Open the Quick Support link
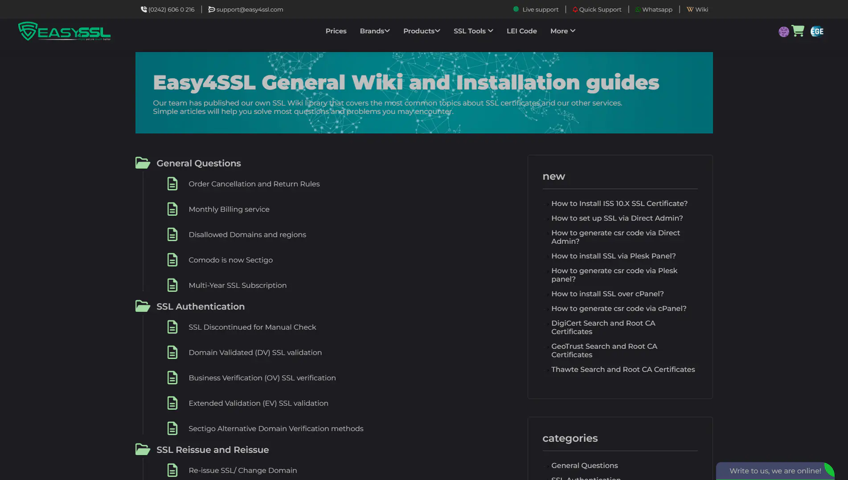The width and height of the screenshot is (848, 480). [x=597, y=9]
